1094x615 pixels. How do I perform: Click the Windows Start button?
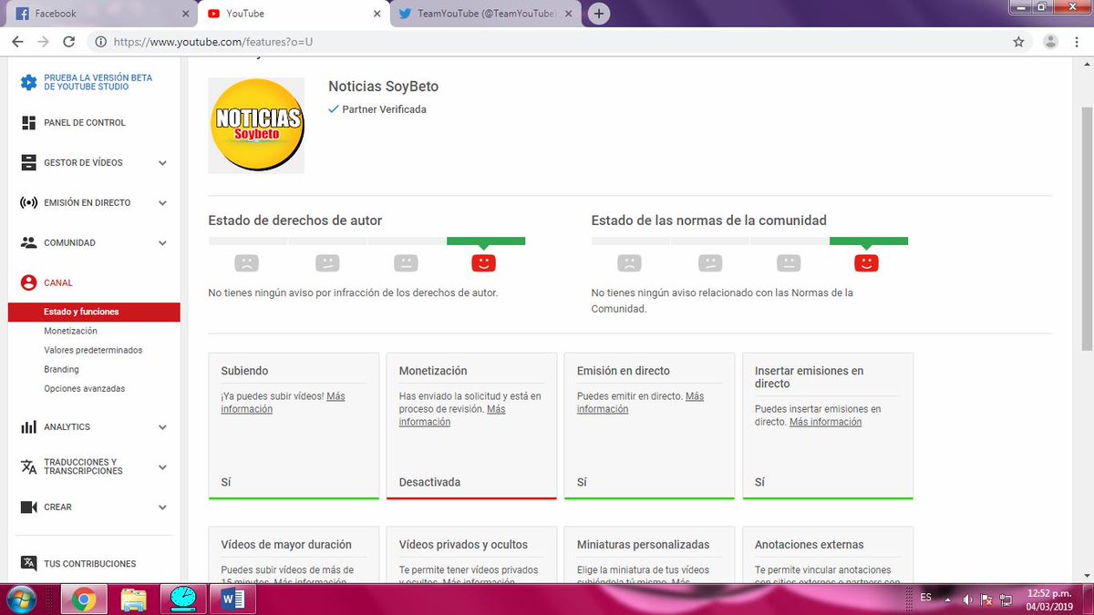click(x=22, y=600)
